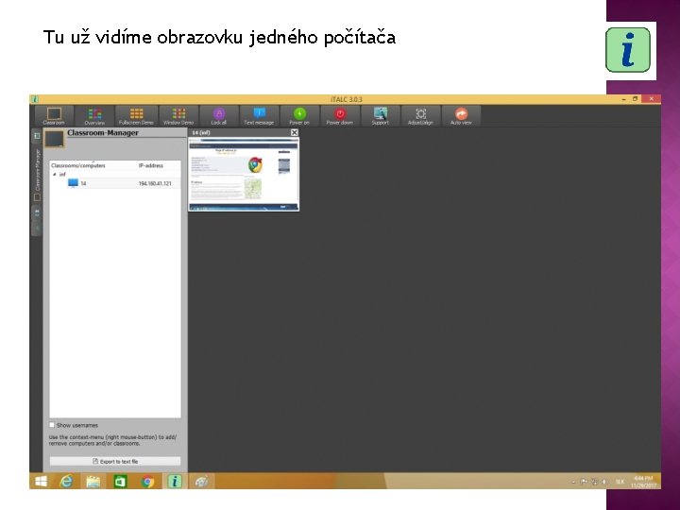Activate Auto view
The width and height of the screenshot is (680, 510).
[461, 116]
